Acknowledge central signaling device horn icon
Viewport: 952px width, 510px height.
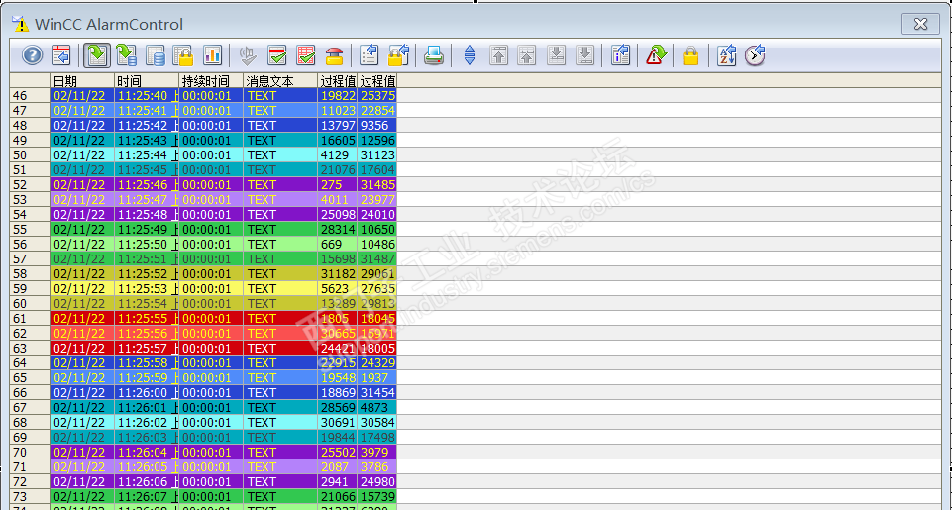click(249, 55)
